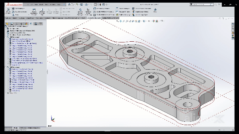Open the CAM Feature Tree tab
This screenshot has width=239, height=134.
[31, 24]
